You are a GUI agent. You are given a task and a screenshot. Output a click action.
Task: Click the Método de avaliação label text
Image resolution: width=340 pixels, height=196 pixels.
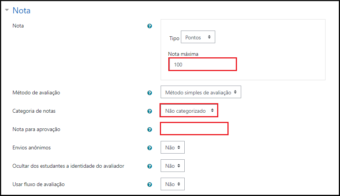coord(36,92)
